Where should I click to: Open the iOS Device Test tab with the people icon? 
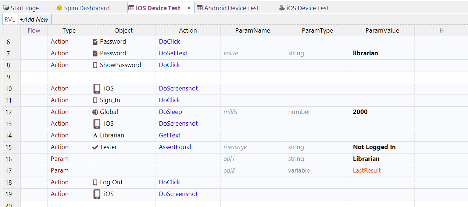click(304, 8)
